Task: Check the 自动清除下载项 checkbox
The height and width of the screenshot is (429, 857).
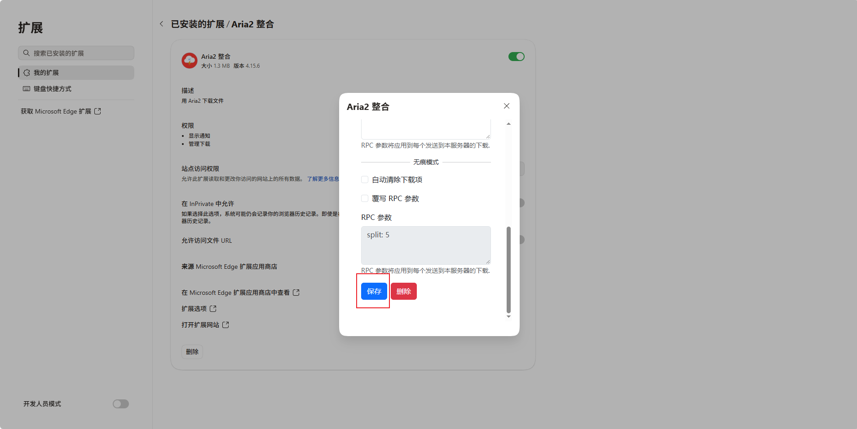Action: click(x=365, y=179)
